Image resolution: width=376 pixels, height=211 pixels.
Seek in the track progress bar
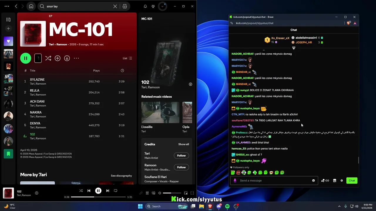click(98, 197)
